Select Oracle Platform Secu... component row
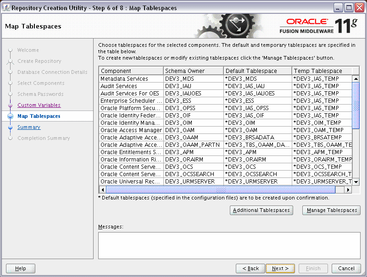The width and height of the screenshot is (367, 277). tap(131, 108)
